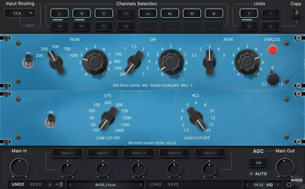Select the C channel
Viewport: 305px width, 189px height.
(104, 13)
